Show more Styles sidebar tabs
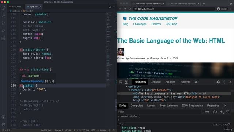Image resolution: width=234 pixels, height=132 pixels. point(224,106)
